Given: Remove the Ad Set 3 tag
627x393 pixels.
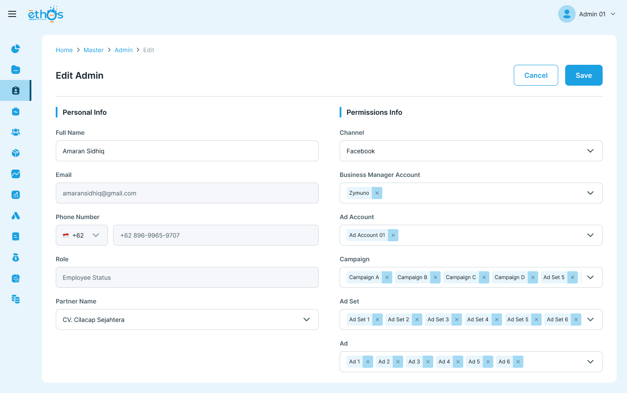Looking at the screenshot, I should (457, 320).
